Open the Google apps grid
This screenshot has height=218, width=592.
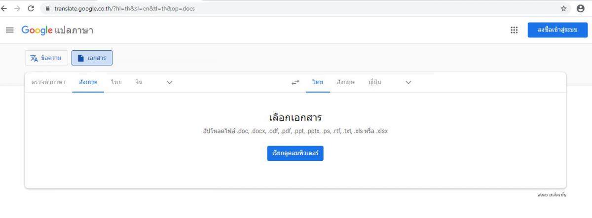pos(514,30)
